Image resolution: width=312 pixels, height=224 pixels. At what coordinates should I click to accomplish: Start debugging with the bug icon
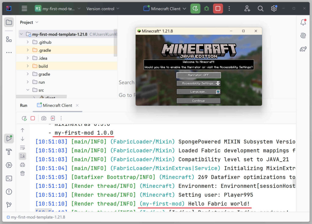207,9
